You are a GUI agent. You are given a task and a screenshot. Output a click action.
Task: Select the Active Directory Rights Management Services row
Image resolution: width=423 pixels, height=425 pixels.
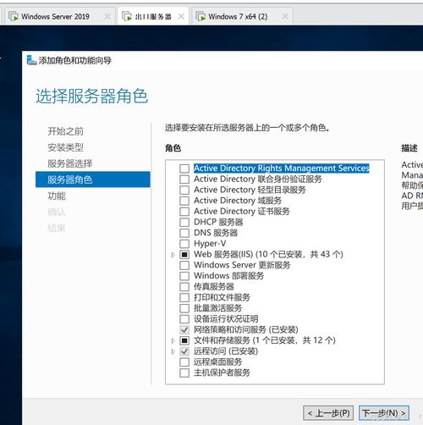pyautogui.click(x=282, y=168)
